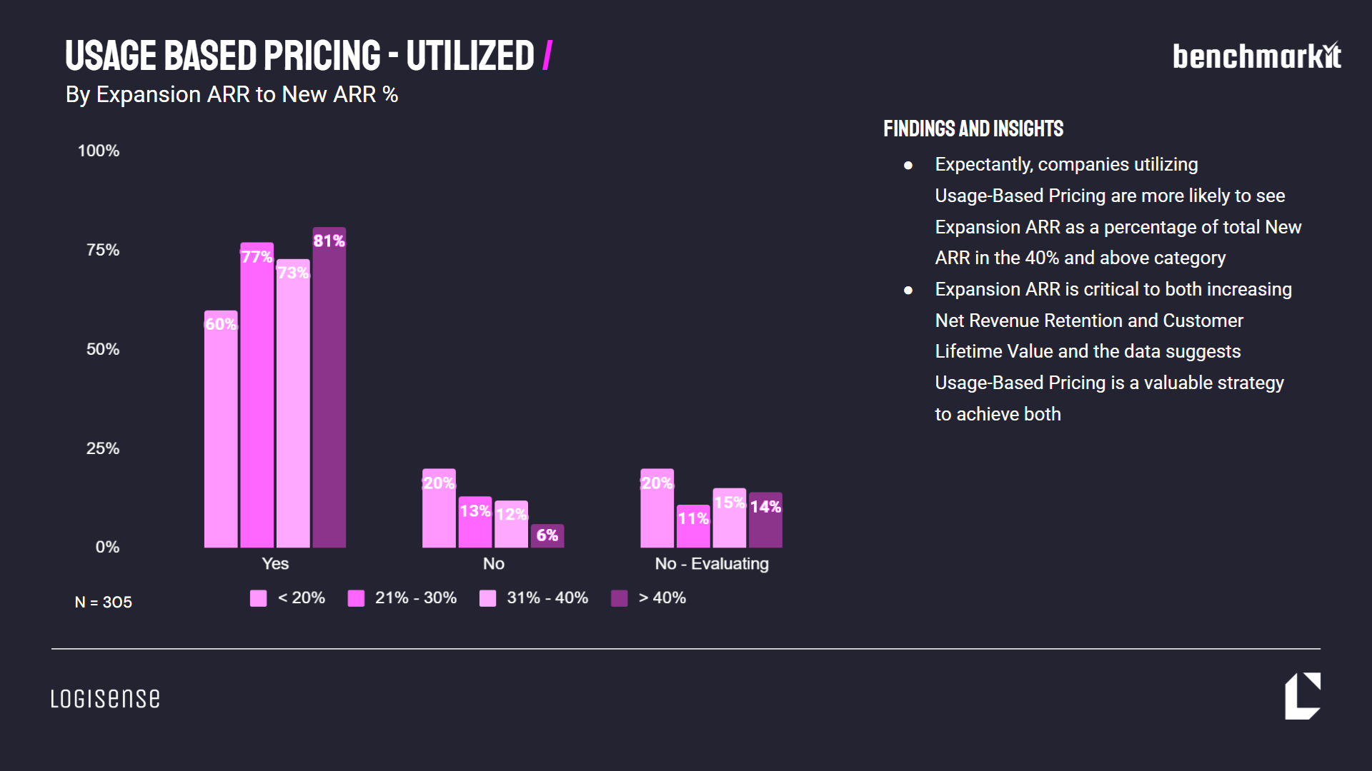Click the Usage Based Pricing - Utilized title
Screen dimensions: 1372x771
pos(299,56)
